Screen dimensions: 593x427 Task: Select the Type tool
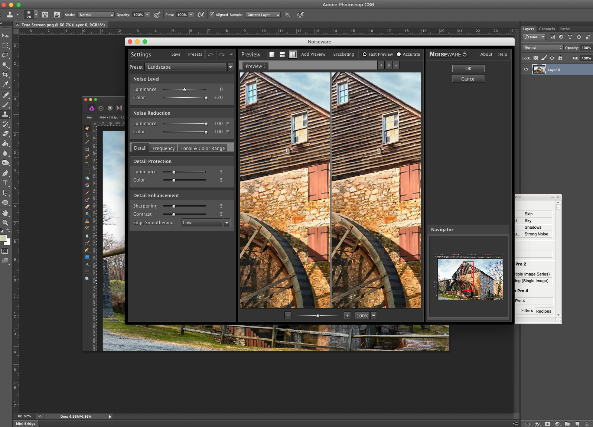[5, 183]
